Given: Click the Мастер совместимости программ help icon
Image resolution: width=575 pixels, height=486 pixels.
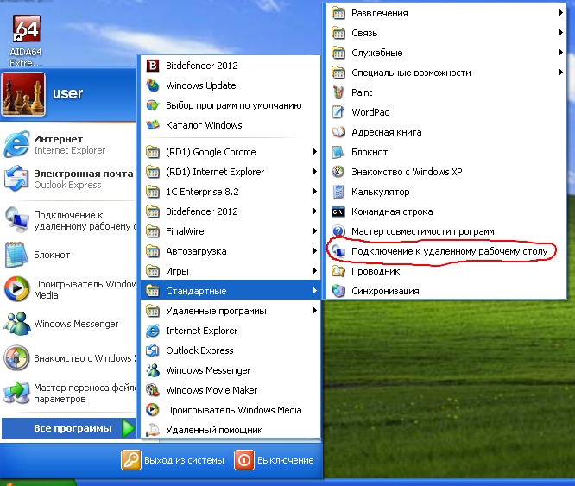Looking at the screenshot, I should (x=338, y=231).
